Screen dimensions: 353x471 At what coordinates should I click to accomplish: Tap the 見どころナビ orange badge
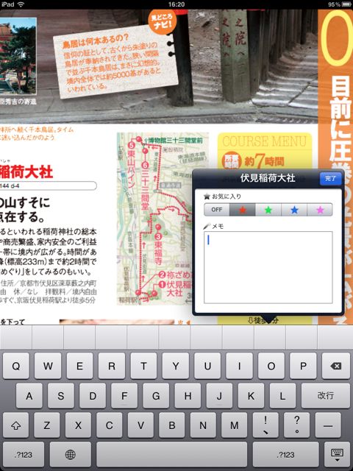coord(163,23)
